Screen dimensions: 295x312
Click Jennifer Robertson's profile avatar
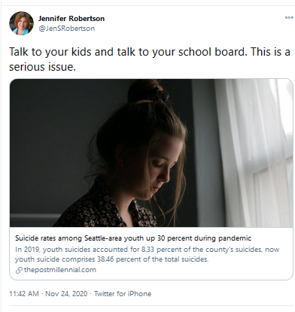(x=21, y=23)
